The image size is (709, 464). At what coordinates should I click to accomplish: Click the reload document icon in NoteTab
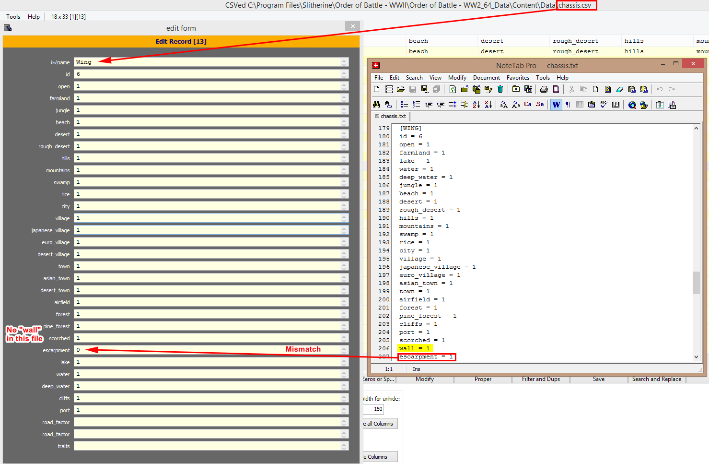453,89
